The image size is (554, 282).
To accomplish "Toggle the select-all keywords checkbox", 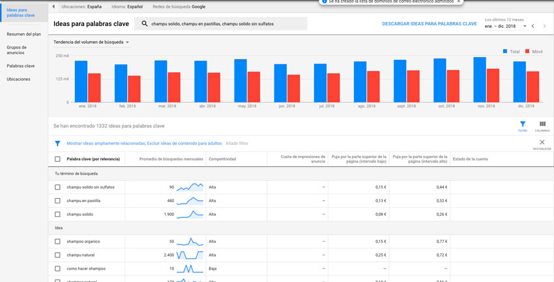I will pyautogui.click(x=57, y=159).
